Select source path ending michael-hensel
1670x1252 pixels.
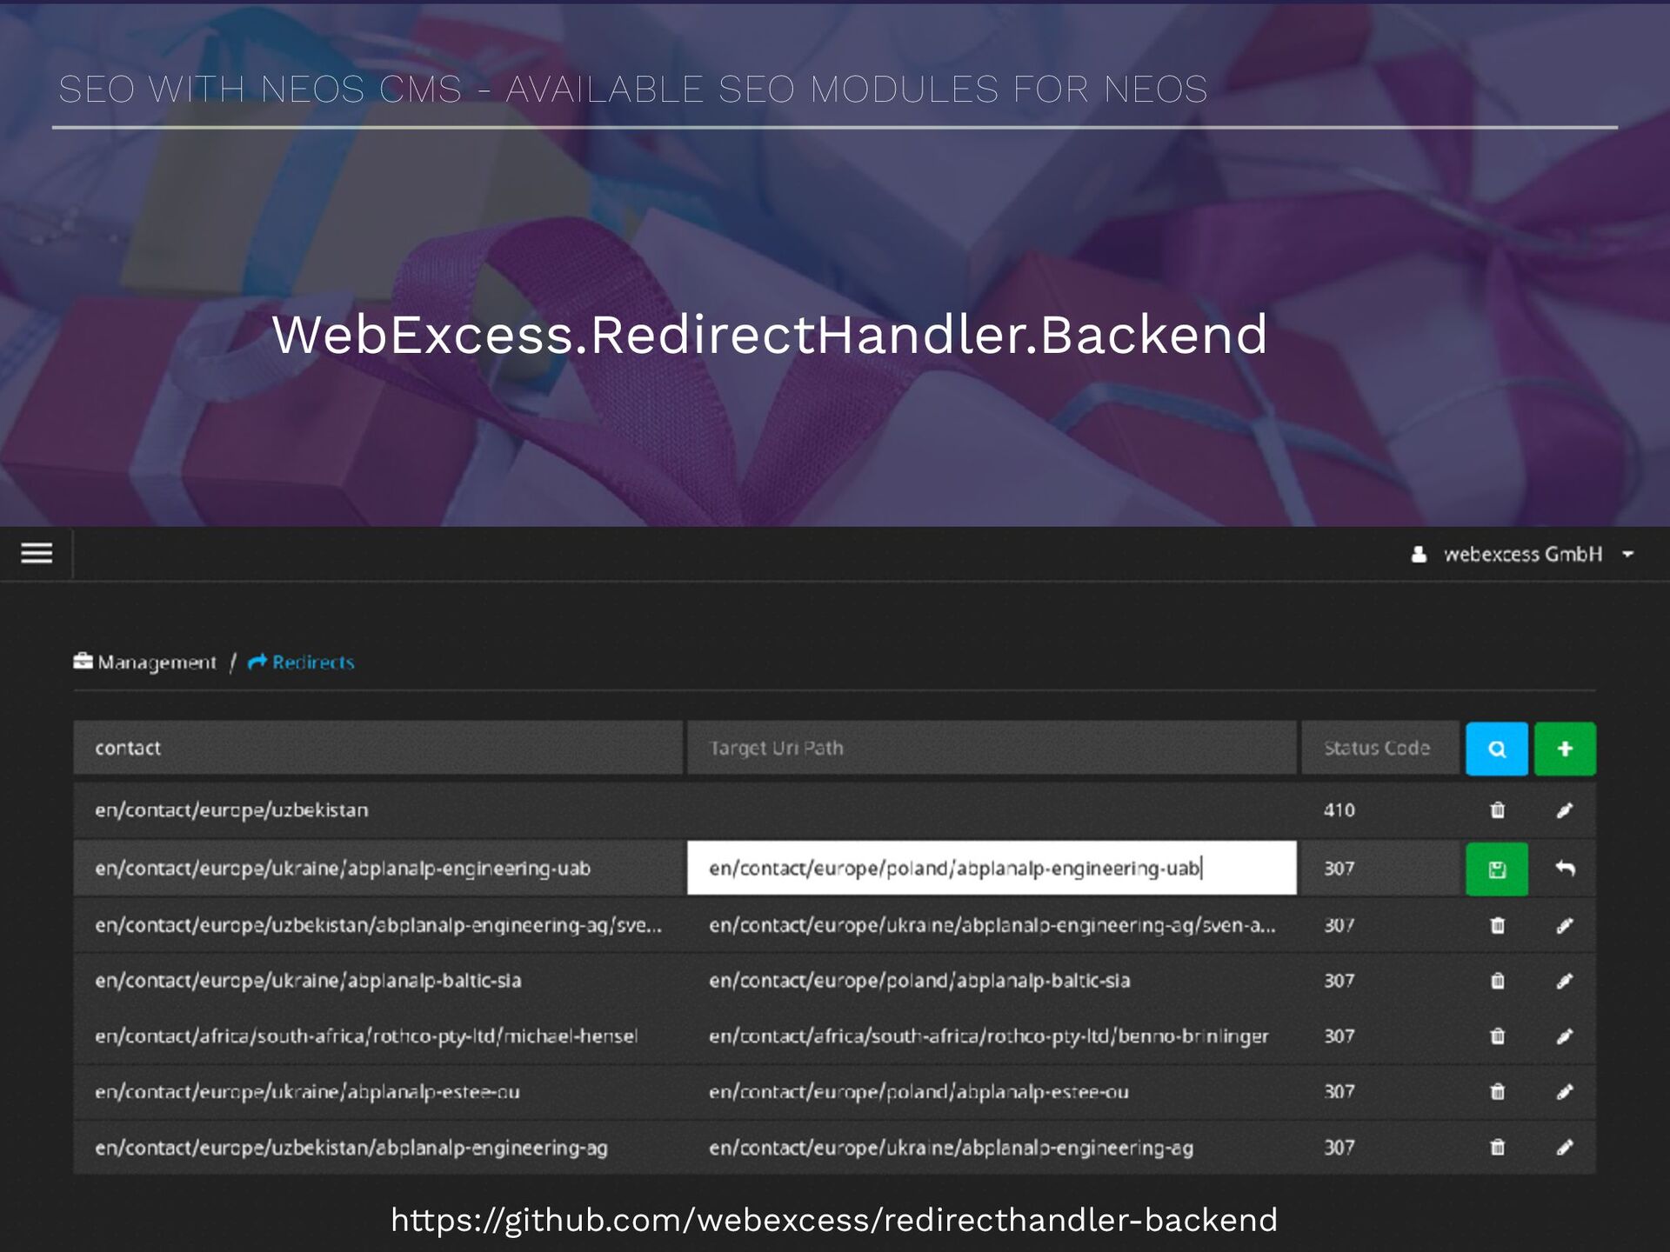pyautogui.click(x=366, y=1036)
